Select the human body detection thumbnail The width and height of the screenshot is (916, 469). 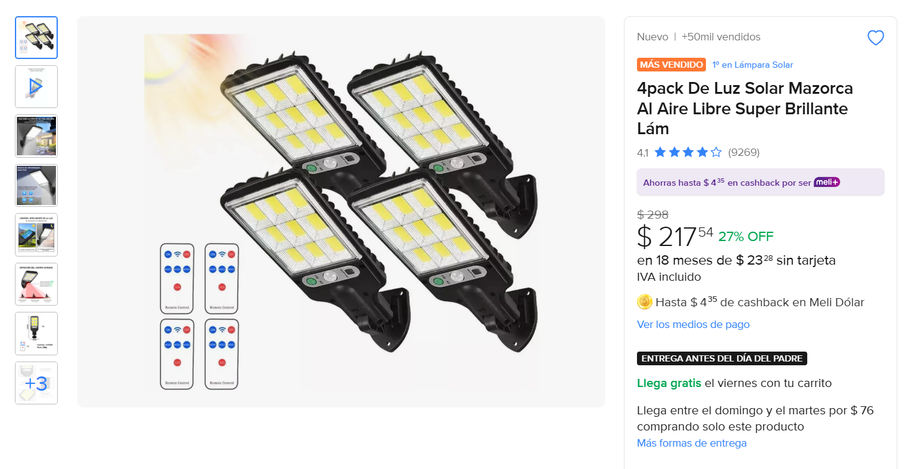tap(36, 284)
